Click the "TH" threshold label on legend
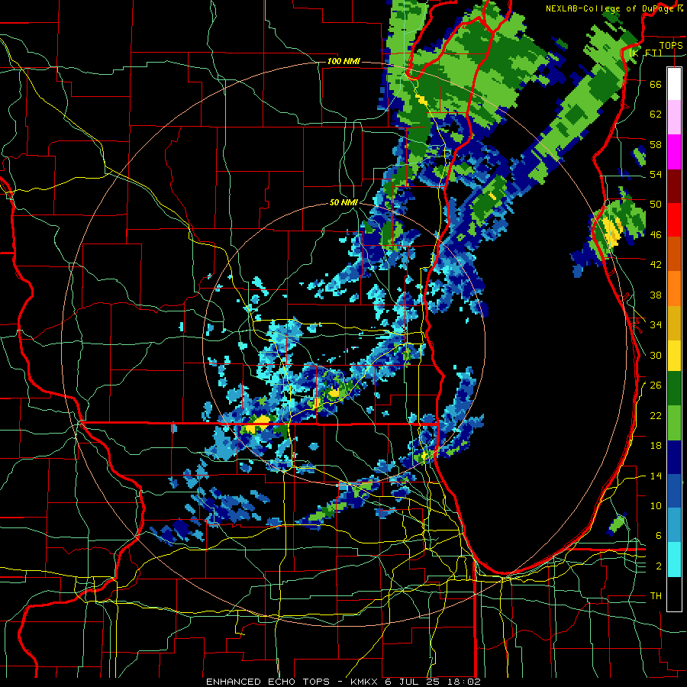Screen dimensions: 687x687 656,596
